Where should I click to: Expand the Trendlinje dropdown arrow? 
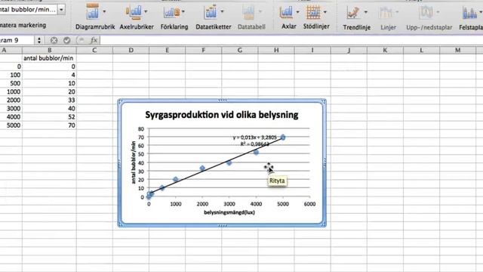(x=365, y=12)
